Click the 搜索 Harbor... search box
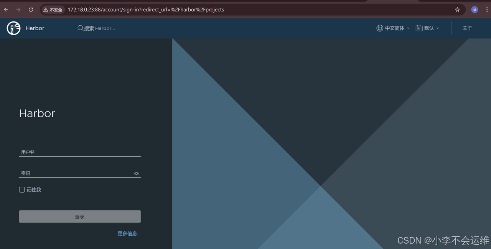This screenshot has height=249, width=491. (99, 28)
